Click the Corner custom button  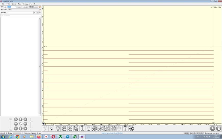tap(70, 128)
